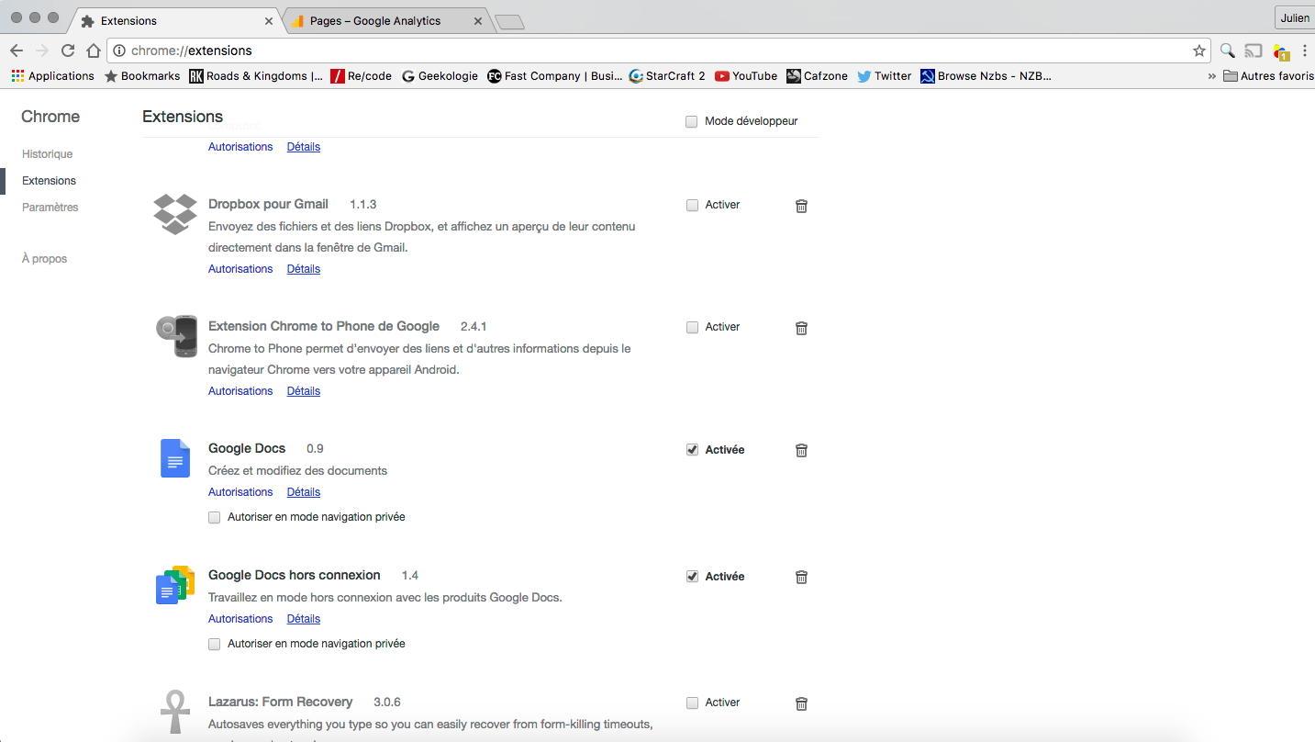Tick Activer for Extension Chrome to Phone
The width and height of the screenshot is (1315, 742).
click(693, 327)
